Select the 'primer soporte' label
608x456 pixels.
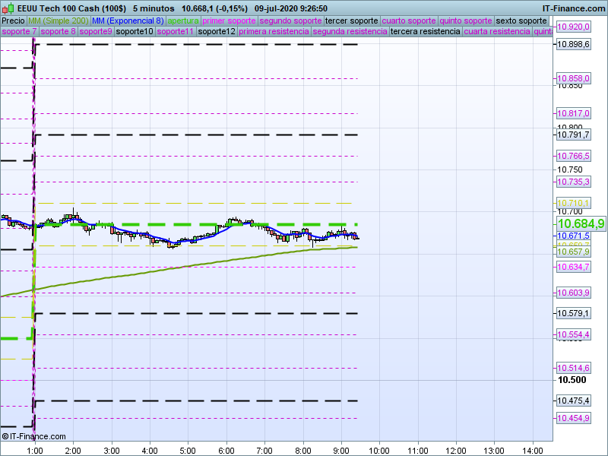tap(230, 21)
